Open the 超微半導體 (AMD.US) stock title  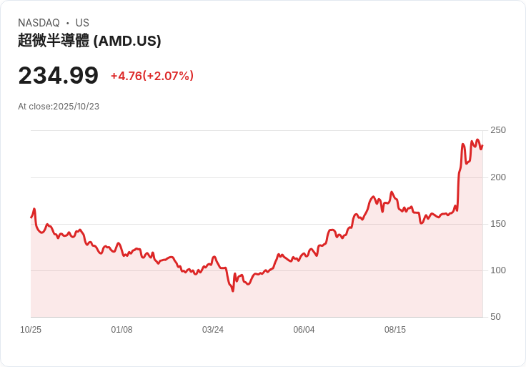tap(89, 41)
